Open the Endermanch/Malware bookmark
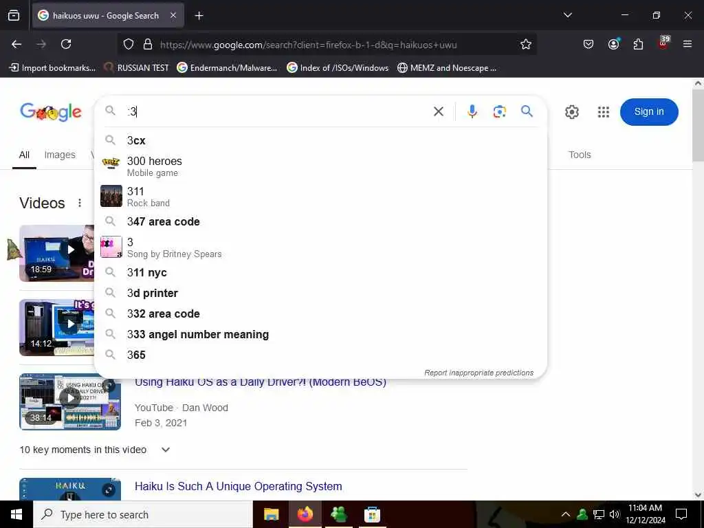Viewport: 704px width, 528px height. [227, 68]
